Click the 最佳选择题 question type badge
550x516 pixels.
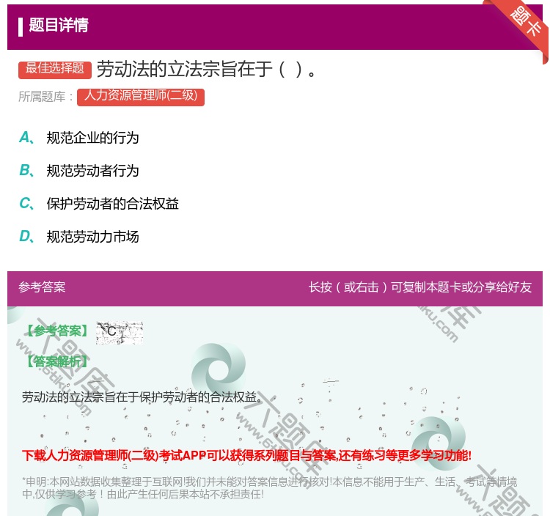(x=55, y=69)
